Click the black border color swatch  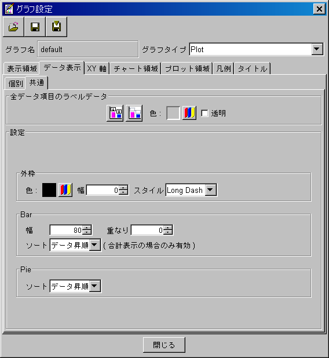(49, 190)
